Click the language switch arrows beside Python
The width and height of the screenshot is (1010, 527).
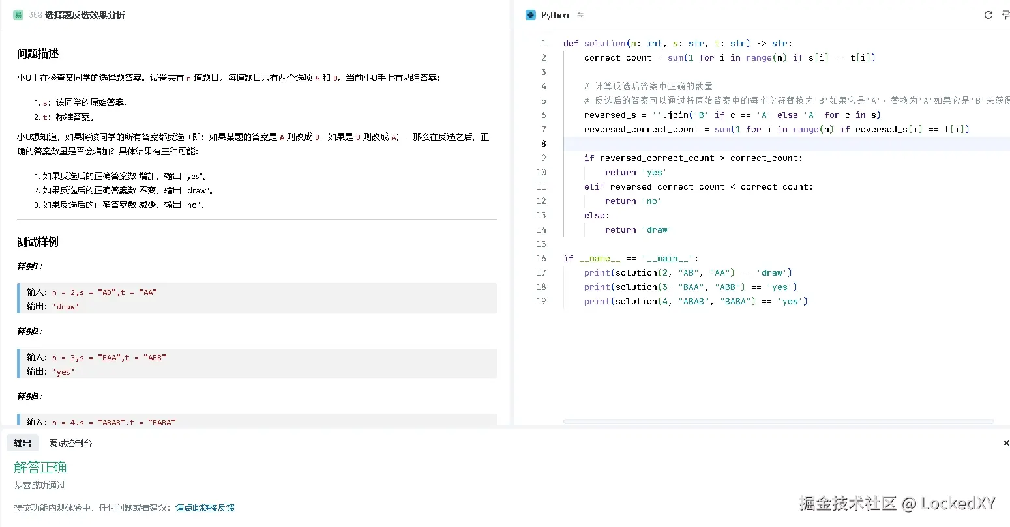click(580, 15)
